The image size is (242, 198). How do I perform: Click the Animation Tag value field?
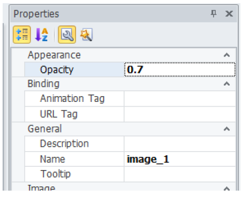(180, 99)
